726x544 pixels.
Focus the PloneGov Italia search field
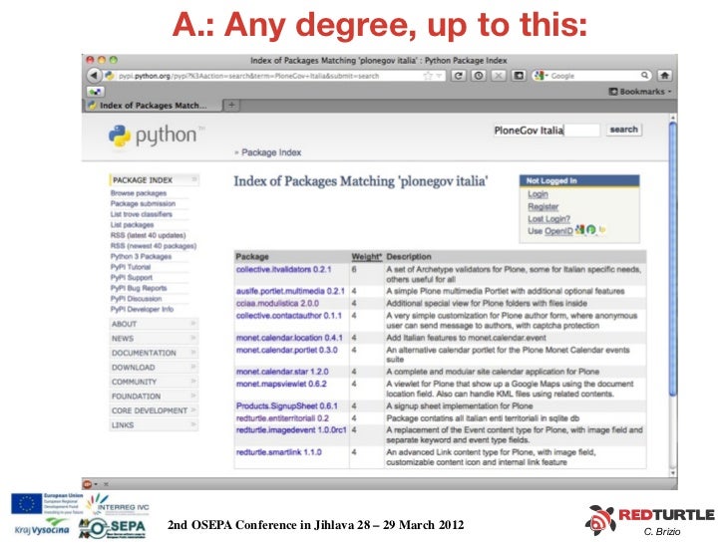pyautogui.click(x=546, y=131)
